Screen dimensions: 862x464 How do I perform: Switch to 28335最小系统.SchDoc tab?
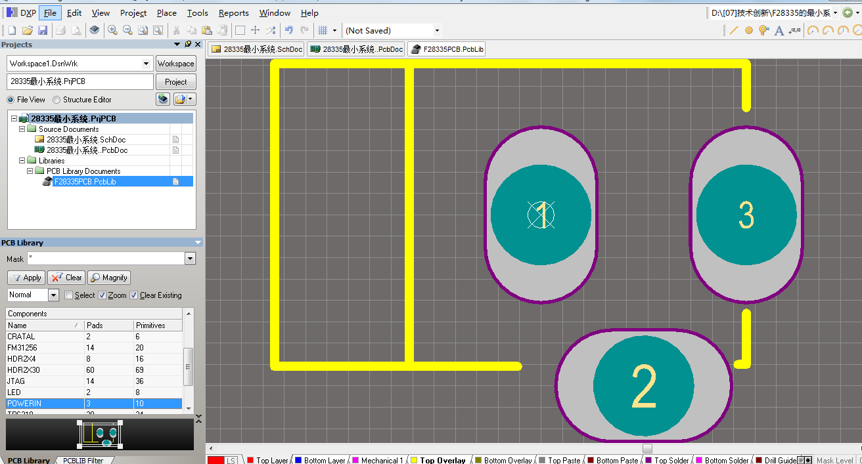click(x=257, y=49)
